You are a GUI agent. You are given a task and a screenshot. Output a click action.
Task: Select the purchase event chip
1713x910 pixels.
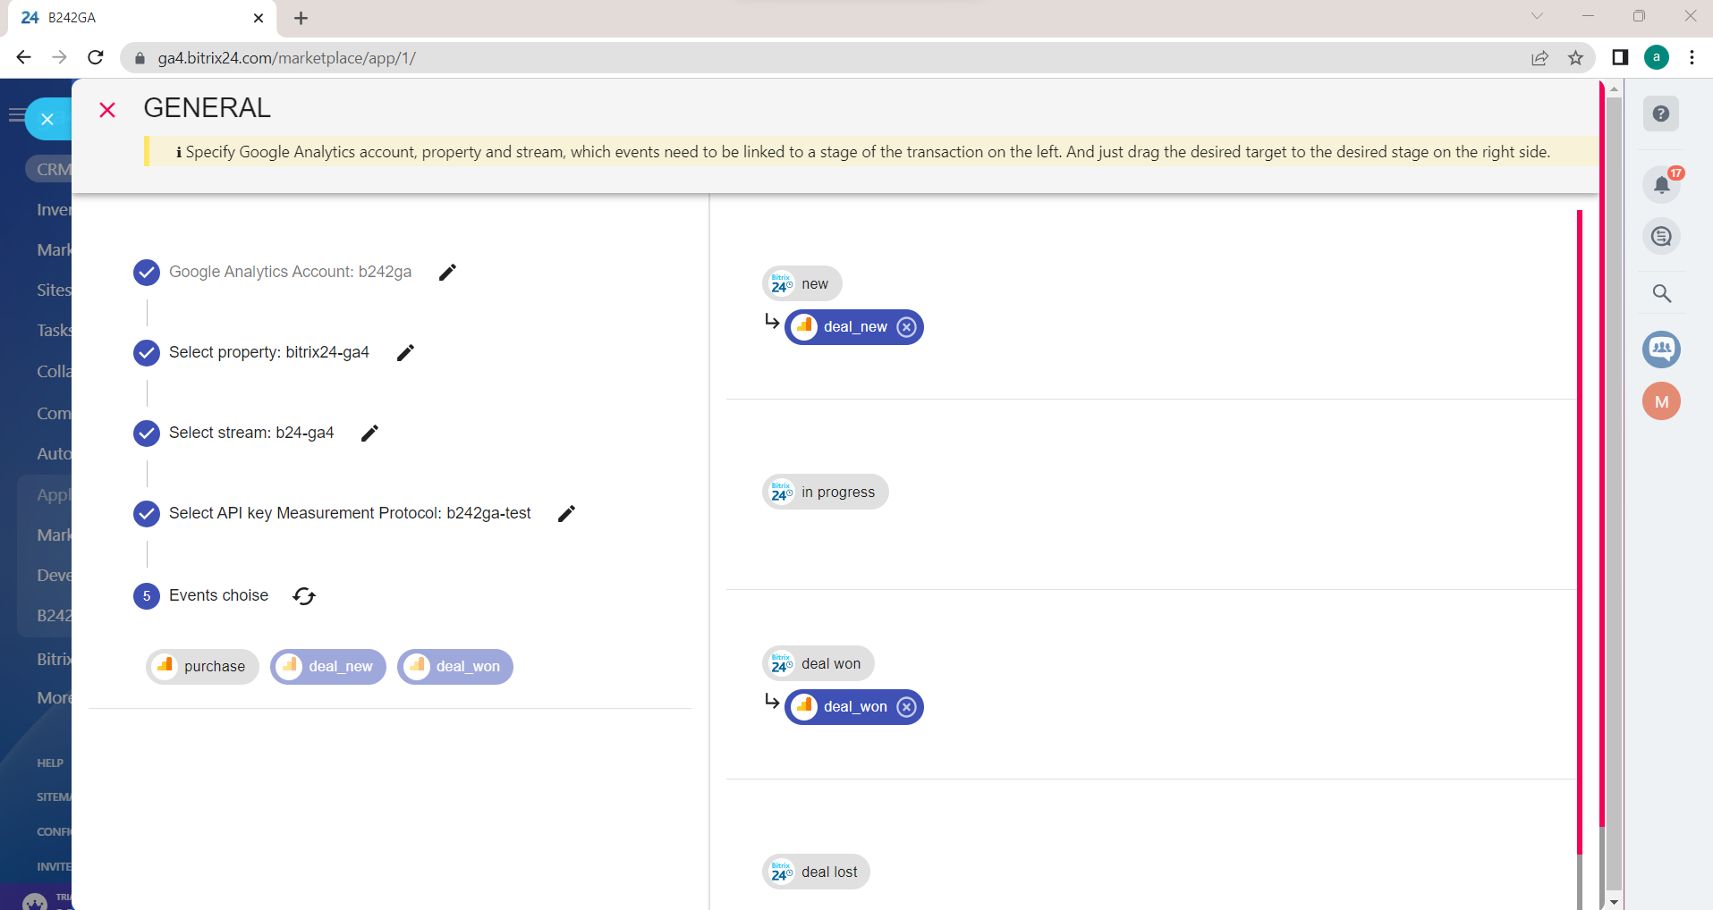(x=202, y=667)
